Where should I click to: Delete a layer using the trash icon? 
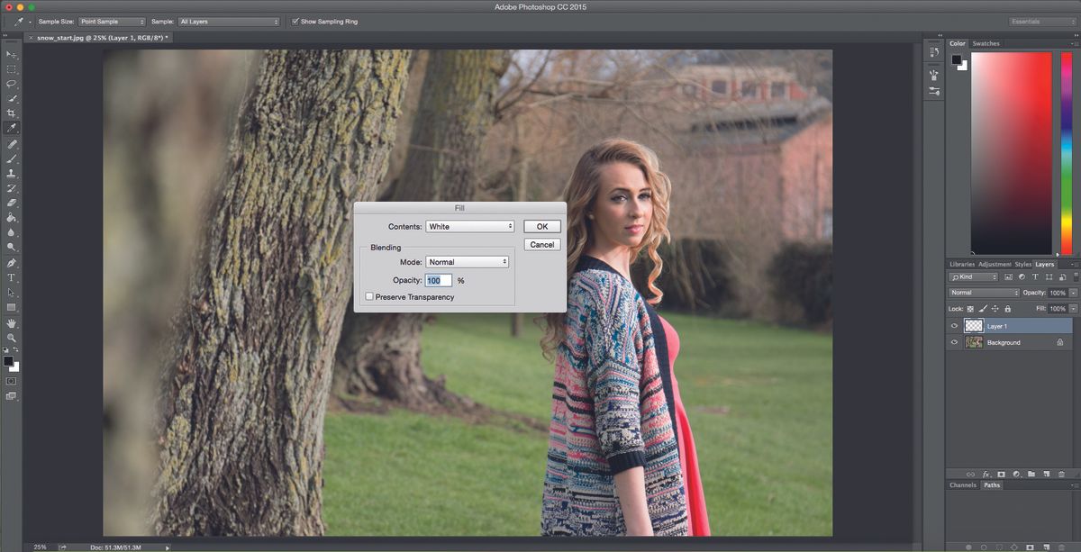(1063, 474)
